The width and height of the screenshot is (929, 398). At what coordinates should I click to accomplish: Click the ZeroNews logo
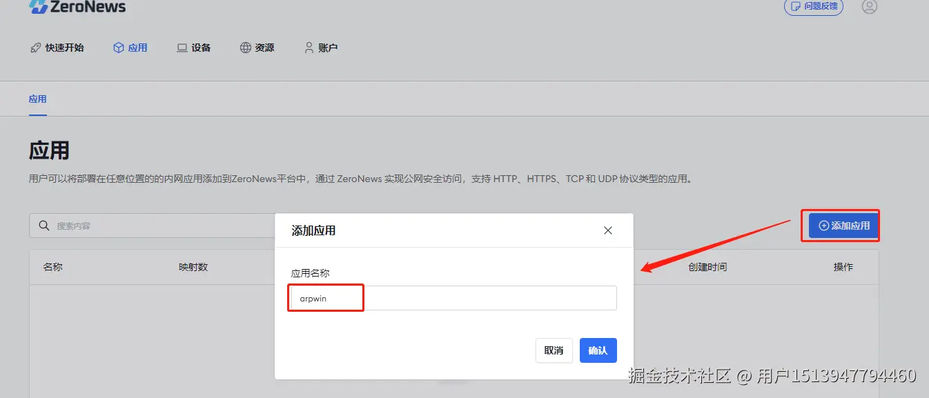coord(77,7)
